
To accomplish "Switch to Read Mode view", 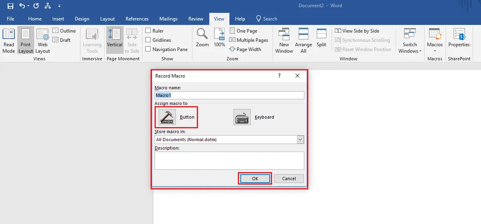I will (x=8, y=41).
